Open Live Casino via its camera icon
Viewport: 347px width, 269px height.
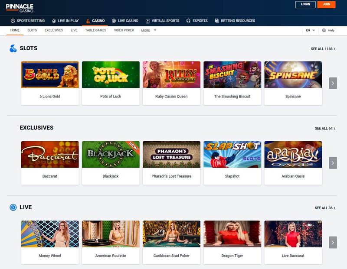coord(114,20)
